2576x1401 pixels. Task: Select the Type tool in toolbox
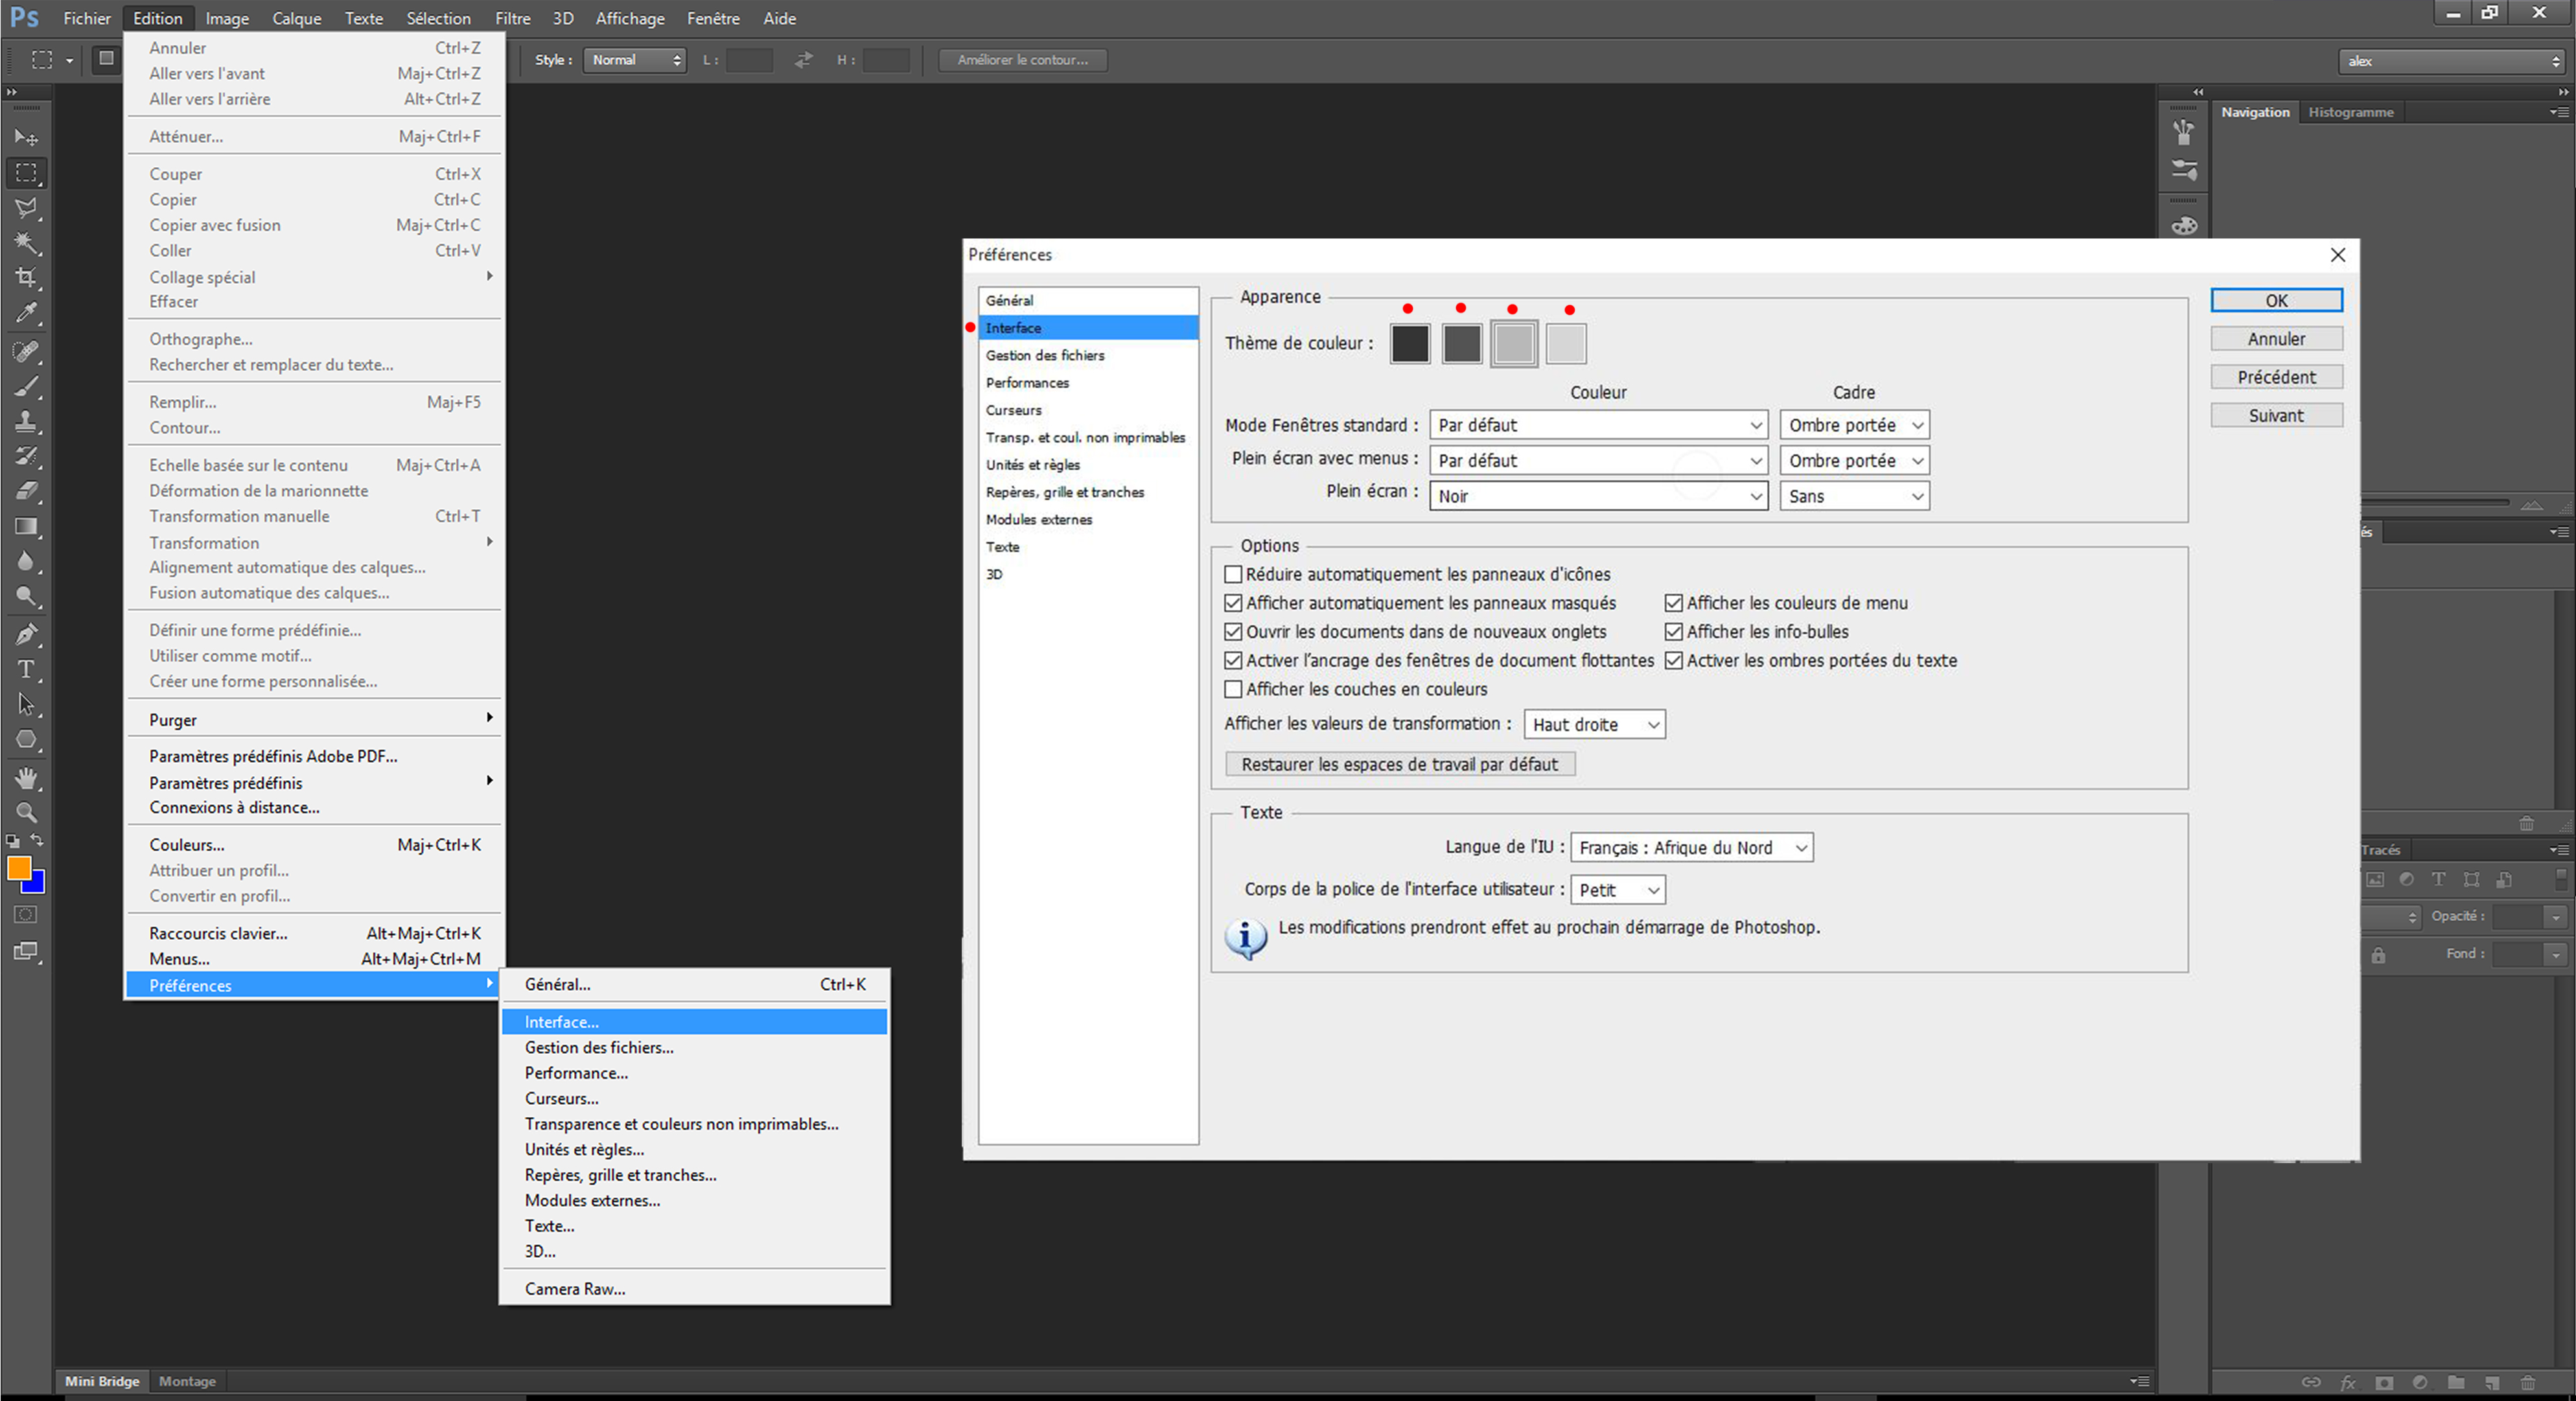(x=26, y=669)
